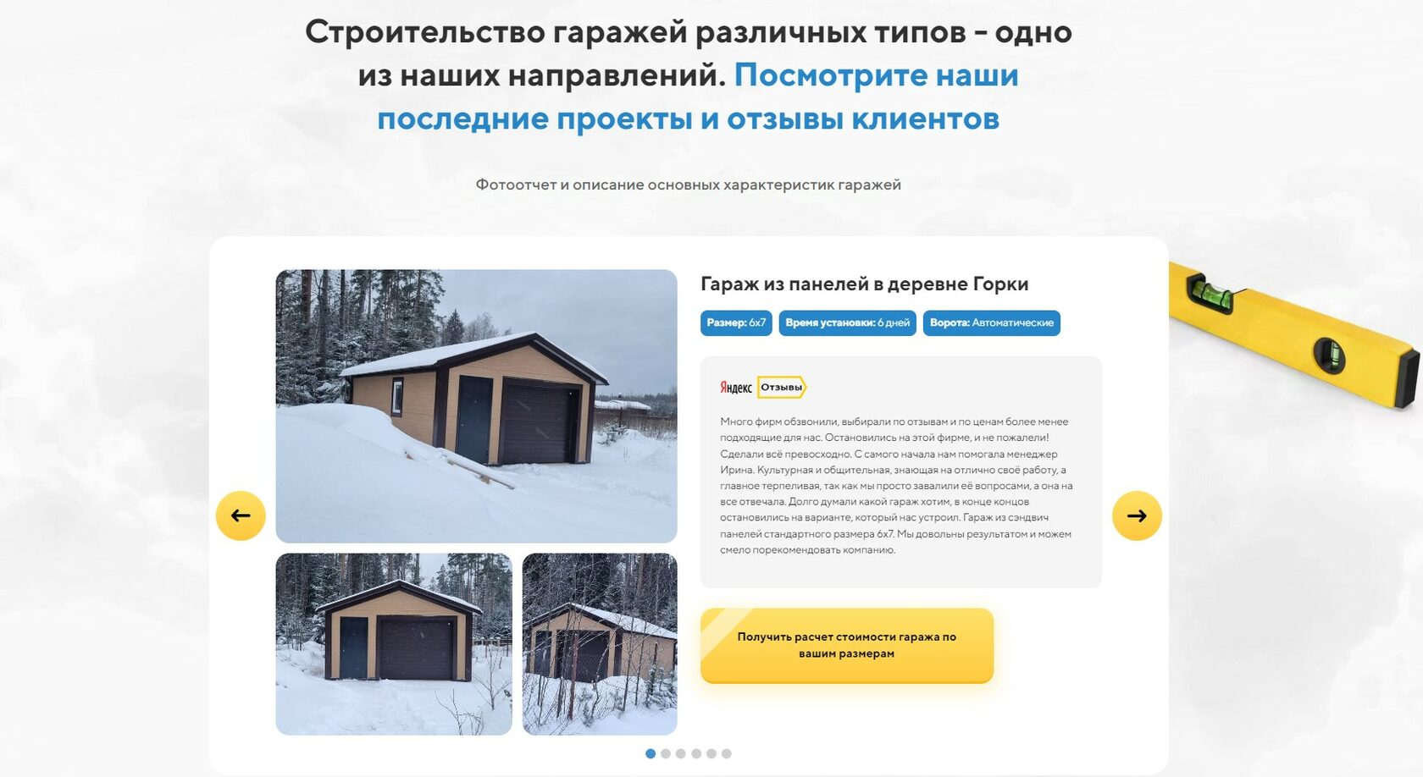Jump to the fifth carousel dot
The image size is (1423, 777).
click(711, 753)
